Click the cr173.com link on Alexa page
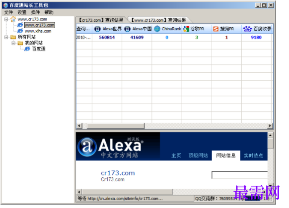Viewport: 289px width, 208px height. tap(118, 173)
